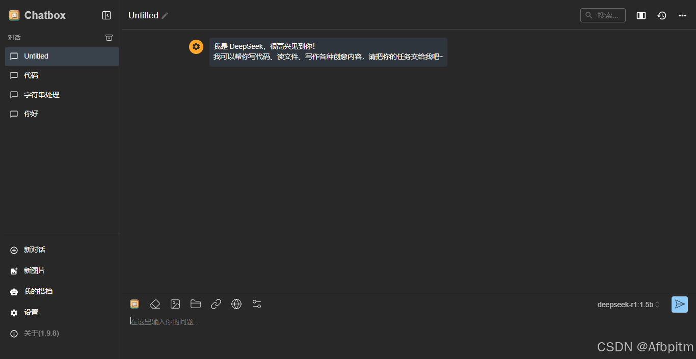Image resolution: width=696 pixels, height=359 pixels.
Task: Start a new chat via 新对话
Action: click(x=62, y=250)
